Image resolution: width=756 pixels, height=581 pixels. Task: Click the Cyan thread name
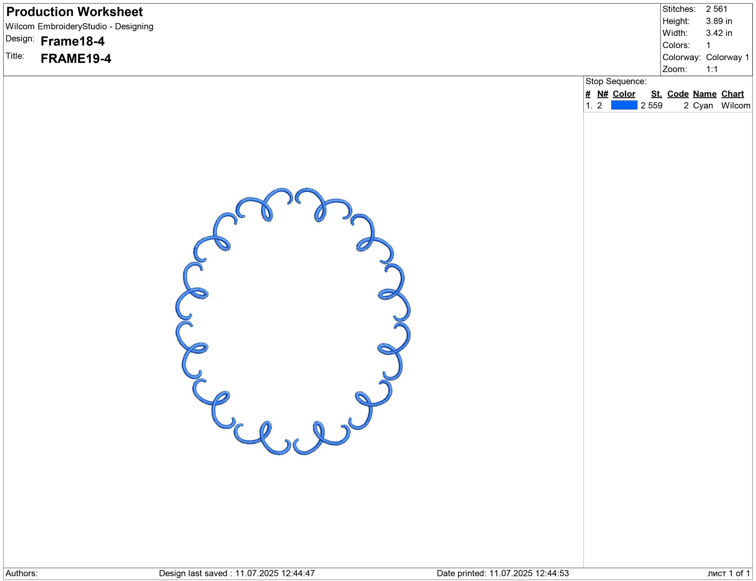[703, 106]
